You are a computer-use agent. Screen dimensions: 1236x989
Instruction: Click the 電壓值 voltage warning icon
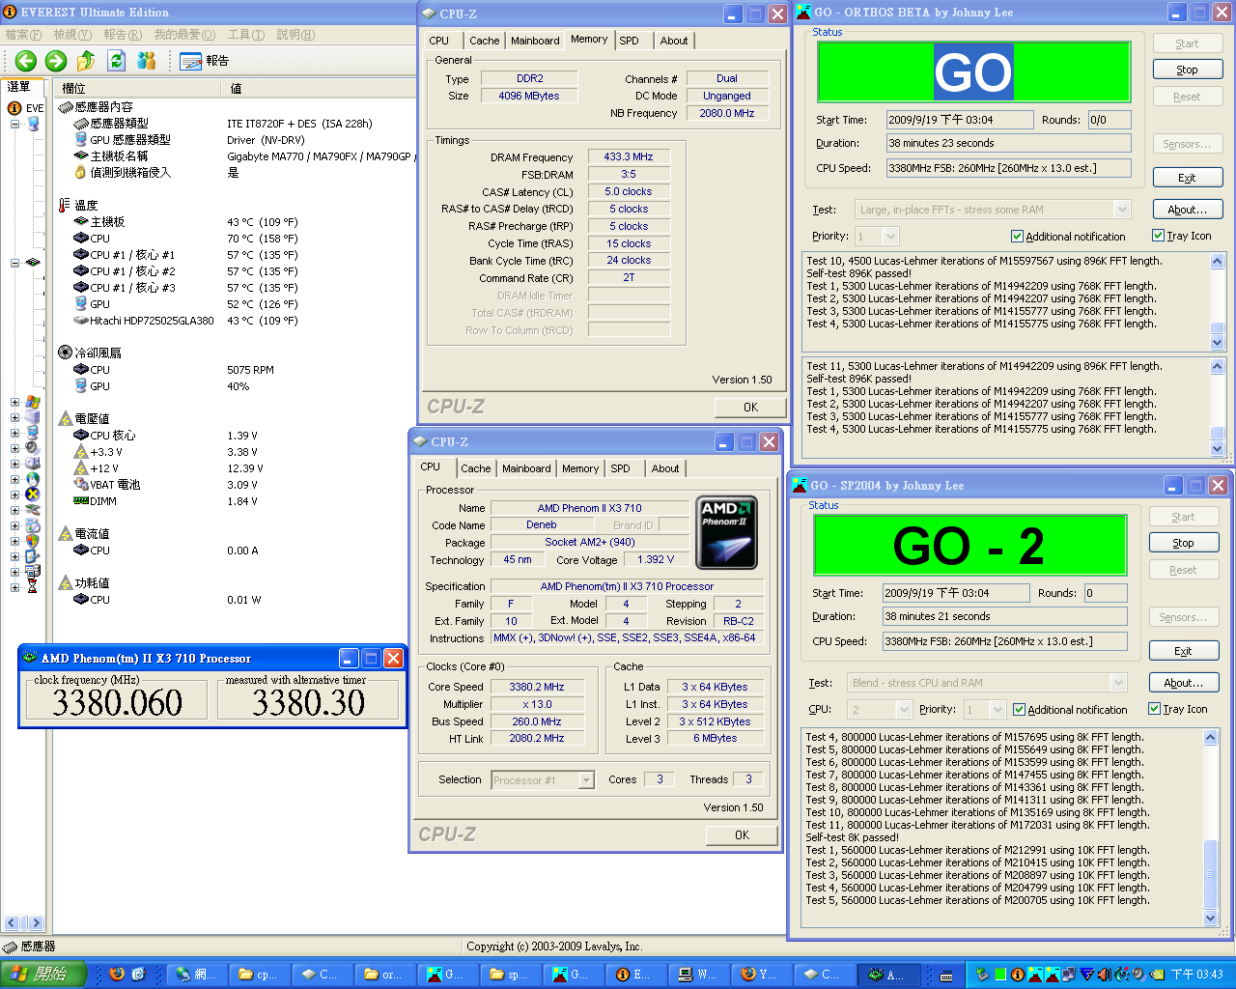(x=65, y=418)
